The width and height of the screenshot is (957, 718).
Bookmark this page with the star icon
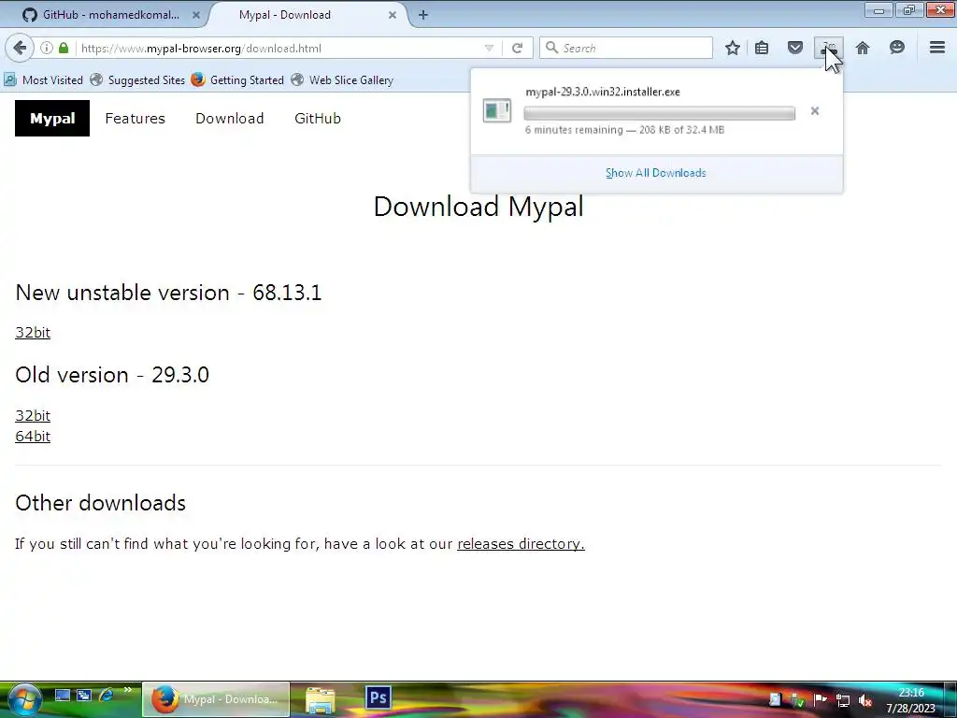733,48
